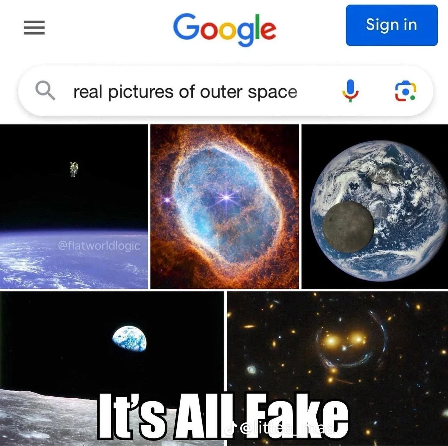This screenshot has height=446, width=448.
Task: Click the @flatworldlogic watermark text
Action: pyautogui.click(x=99, y=246)
